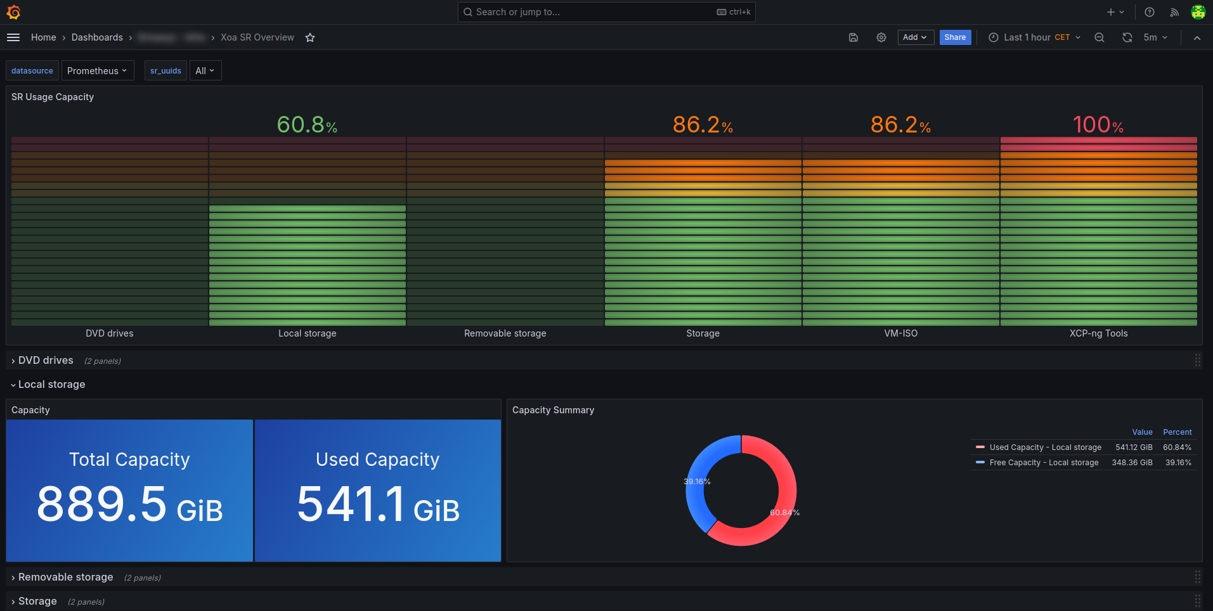The image size is (1213, 611).
Task: Open the hamburger navigation menu
Action: 13,37
